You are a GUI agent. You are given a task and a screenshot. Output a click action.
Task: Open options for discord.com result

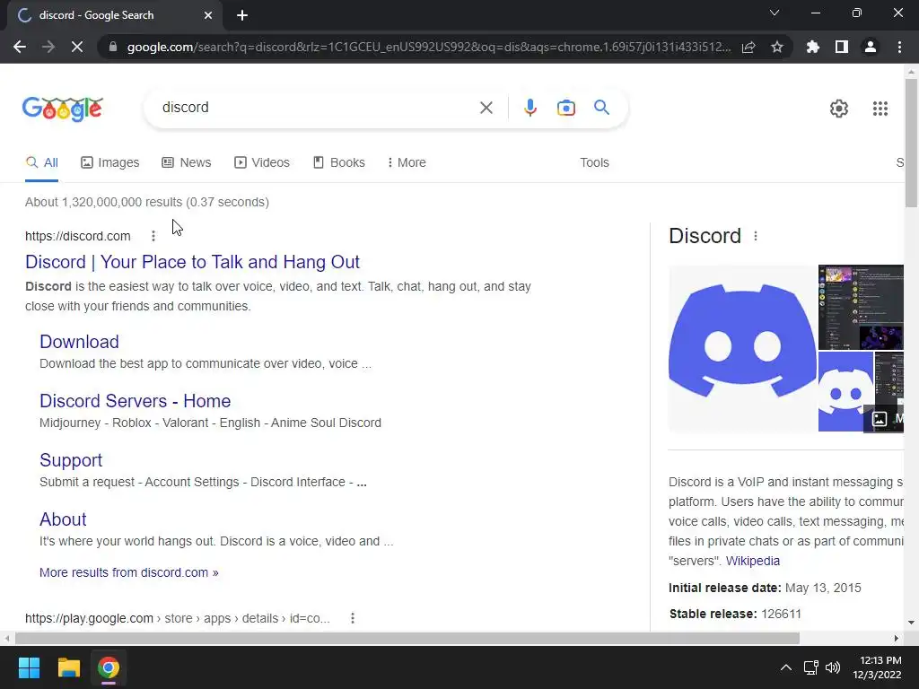(153, 236)
